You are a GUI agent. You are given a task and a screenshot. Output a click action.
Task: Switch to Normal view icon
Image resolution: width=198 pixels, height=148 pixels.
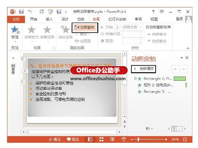click(90, 139)
